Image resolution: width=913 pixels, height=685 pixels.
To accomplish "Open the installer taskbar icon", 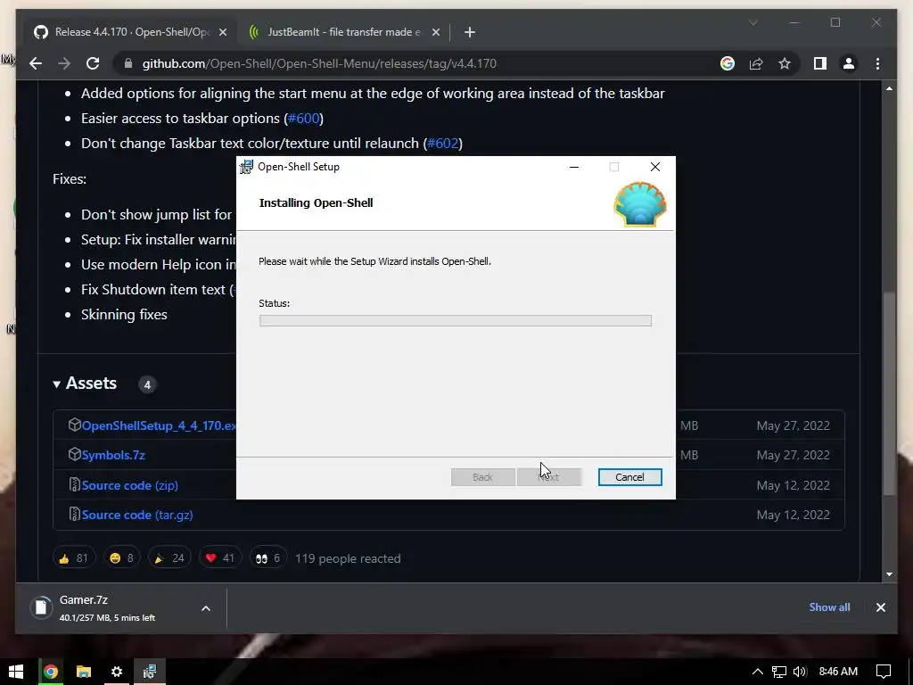I will click(x=150, y=673).
